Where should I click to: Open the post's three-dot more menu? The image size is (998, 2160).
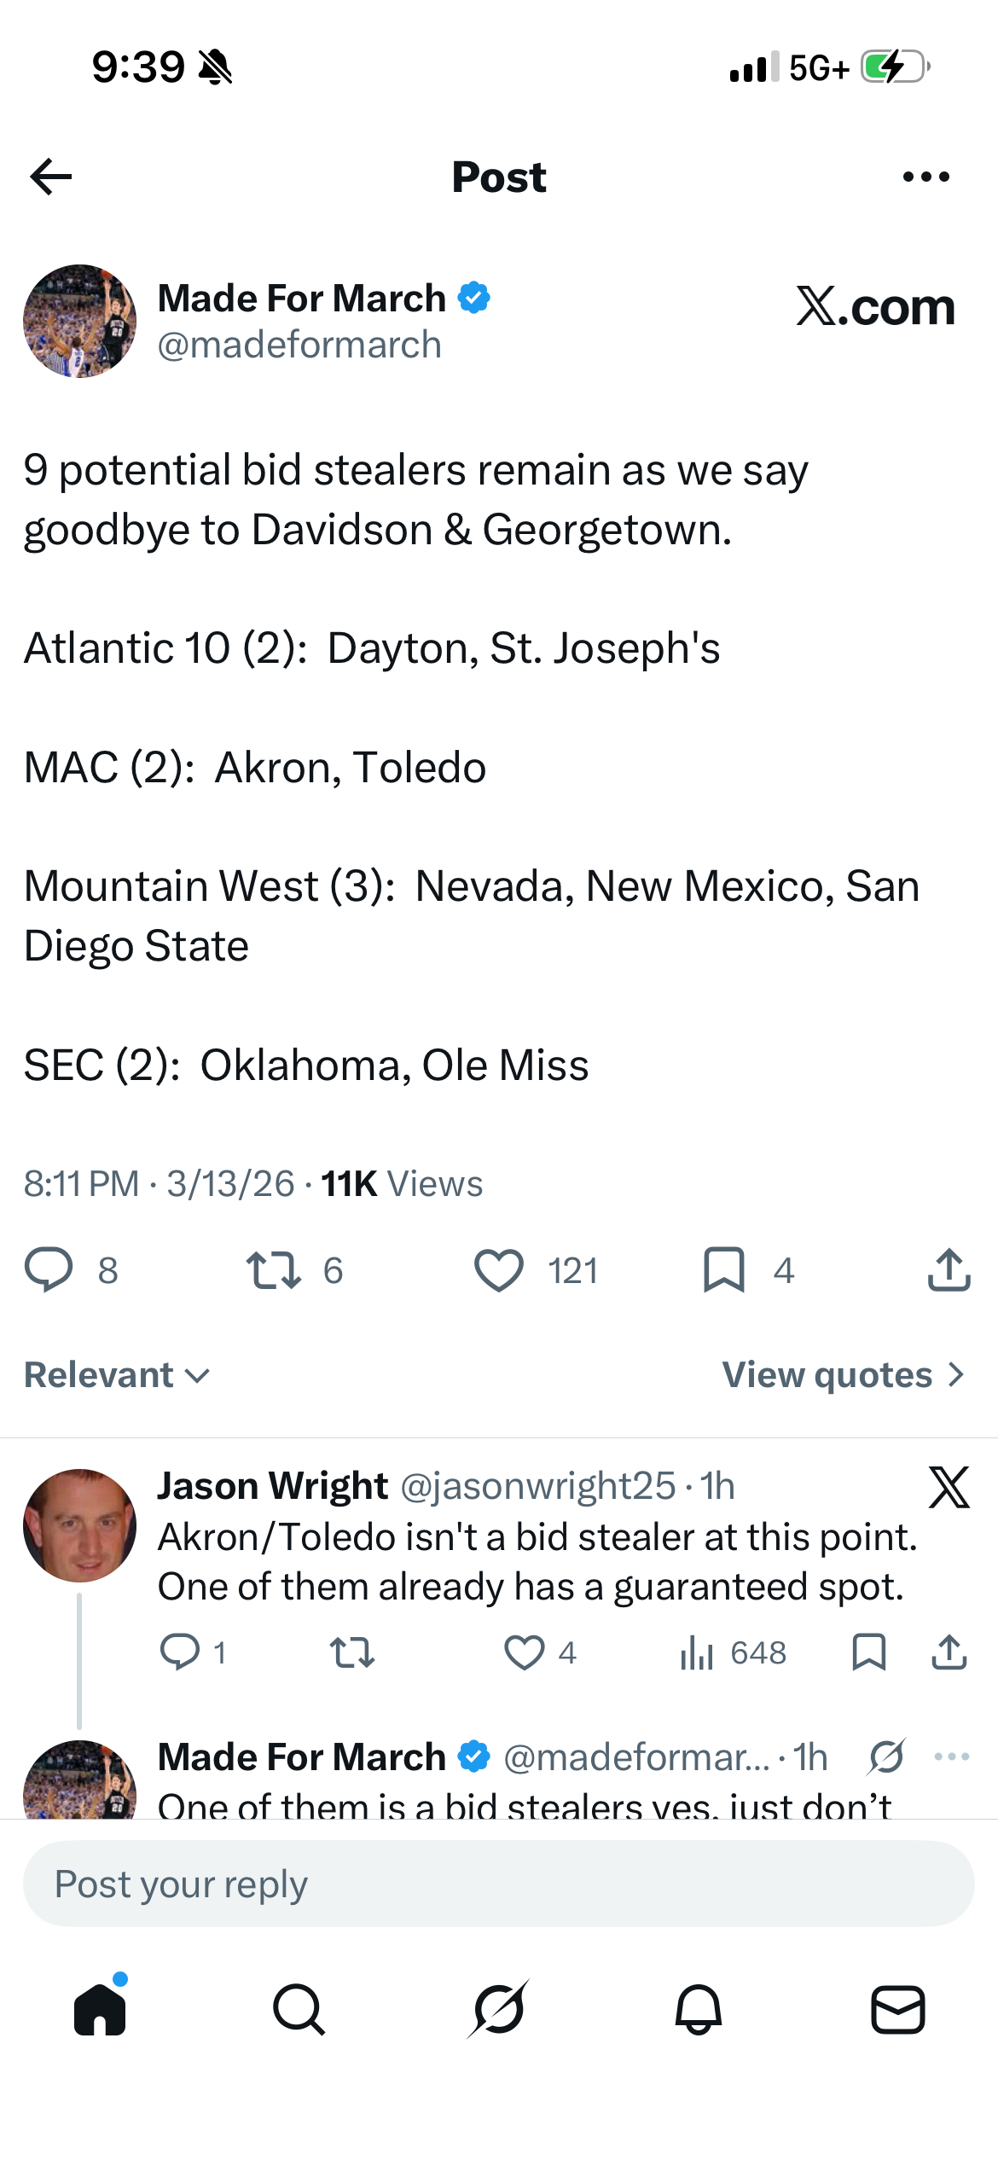click(x=925, y=177)
